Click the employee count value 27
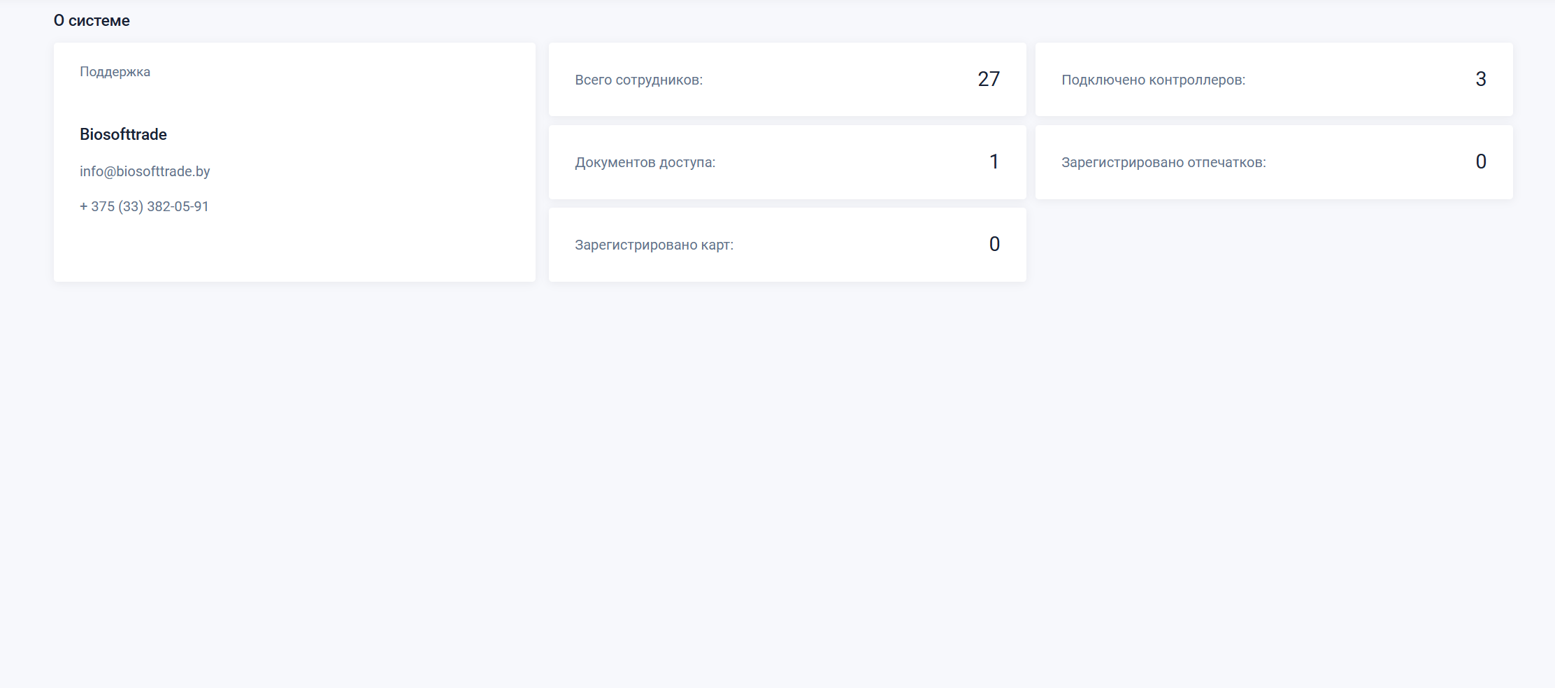This screenshot has width=1555, height=688. (989, 79)
